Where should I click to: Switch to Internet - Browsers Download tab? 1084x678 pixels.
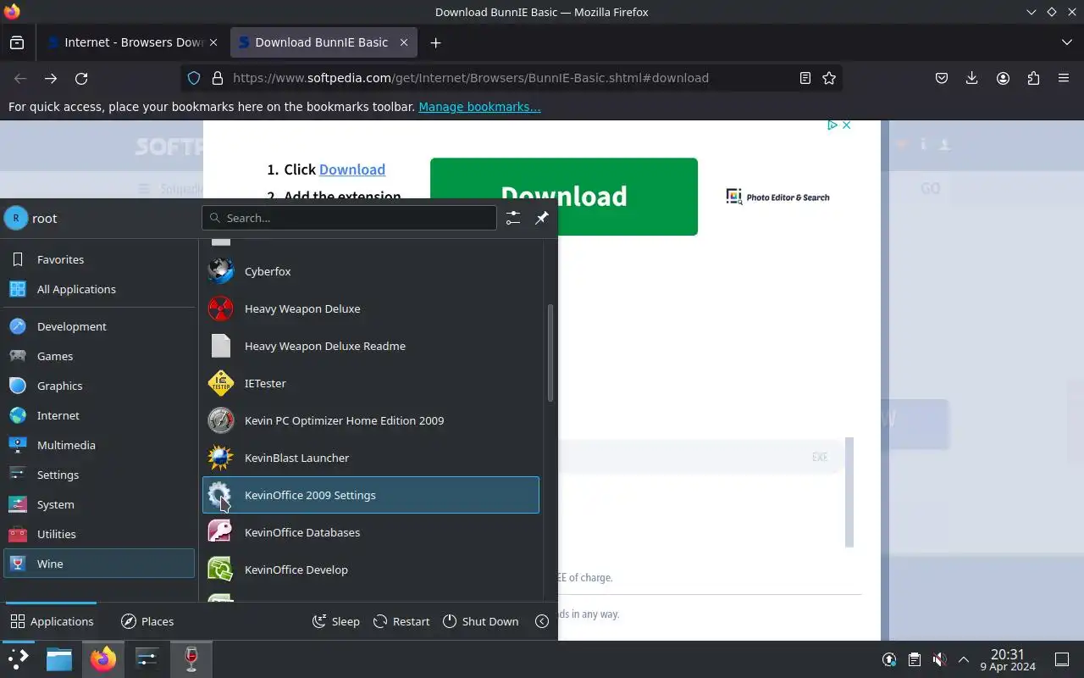(135, 42)
